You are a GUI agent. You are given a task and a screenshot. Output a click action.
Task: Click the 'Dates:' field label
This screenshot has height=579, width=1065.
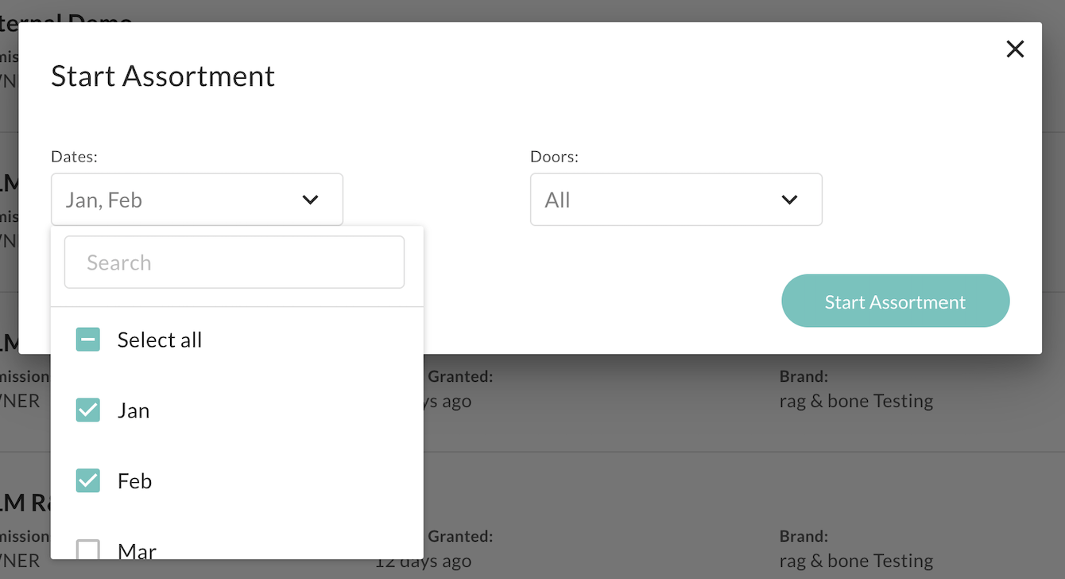point(74,157)
